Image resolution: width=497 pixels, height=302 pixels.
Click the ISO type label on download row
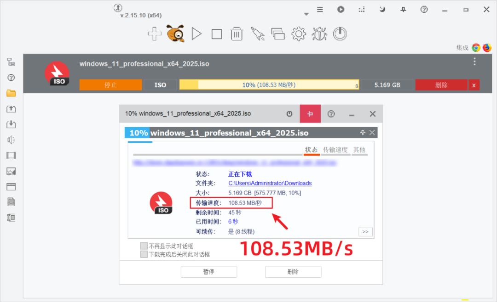click(160, 85)
